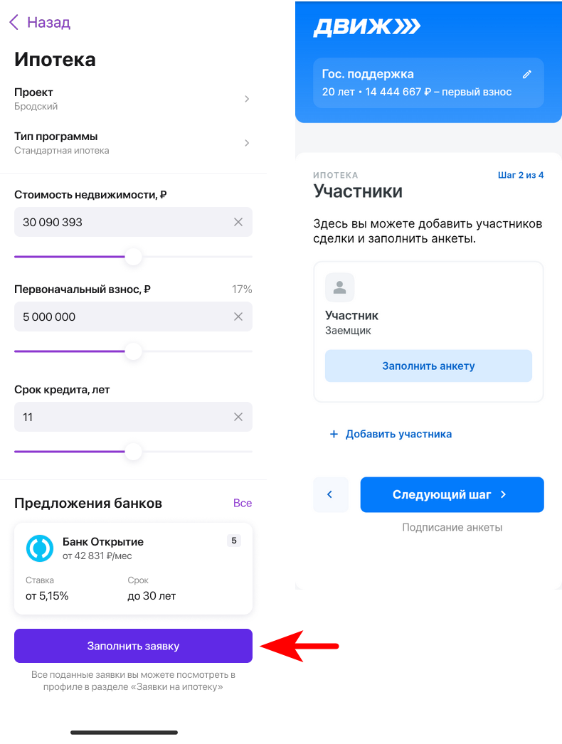Show all bank offers via Все
562x744 pixels.
pos(242,503)
